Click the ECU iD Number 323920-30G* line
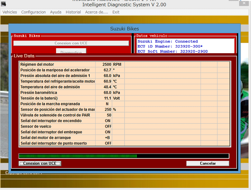The width and height of the screenshot is (251, 190). (x=170, y=46)
